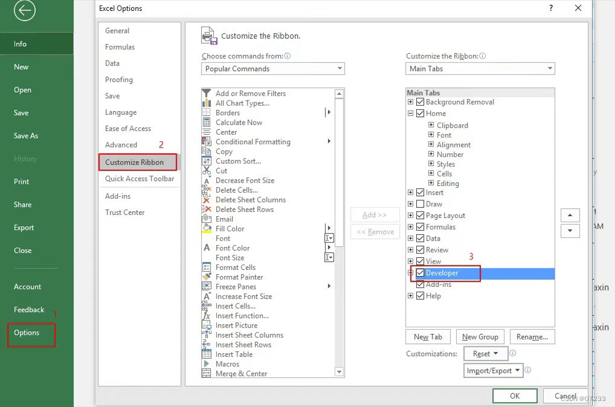This screenshot has height=407, width=615.
Task: Select the Email command icon
Action: coord(206,219)
